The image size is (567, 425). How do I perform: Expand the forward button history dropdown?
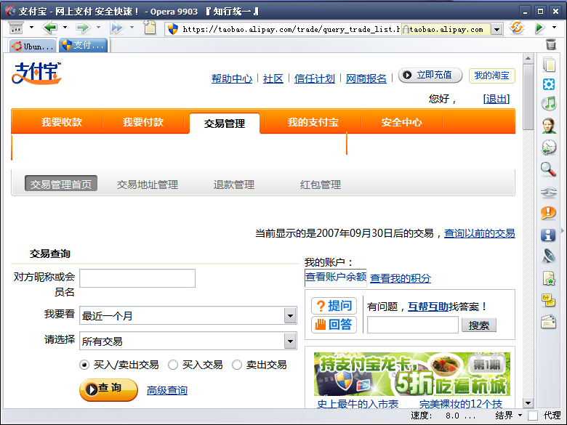click(98, 28)
